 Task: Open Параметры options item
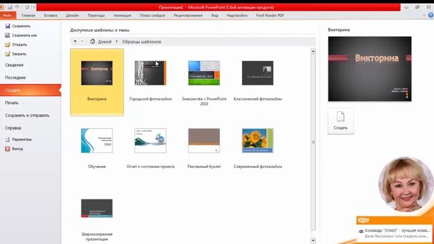(18, 140)
